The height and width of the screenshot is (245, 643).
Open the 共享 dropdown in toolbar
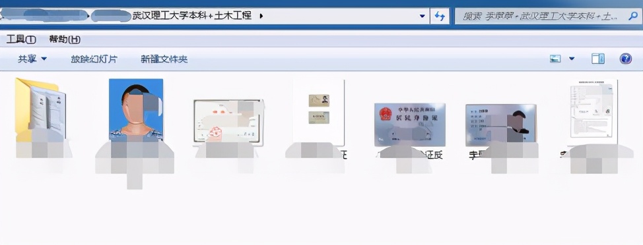click(x=32, y=59)
